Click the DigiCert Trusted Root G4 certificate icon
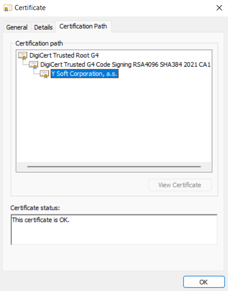This screenshot has width=228, height=291. coord(23,55)
